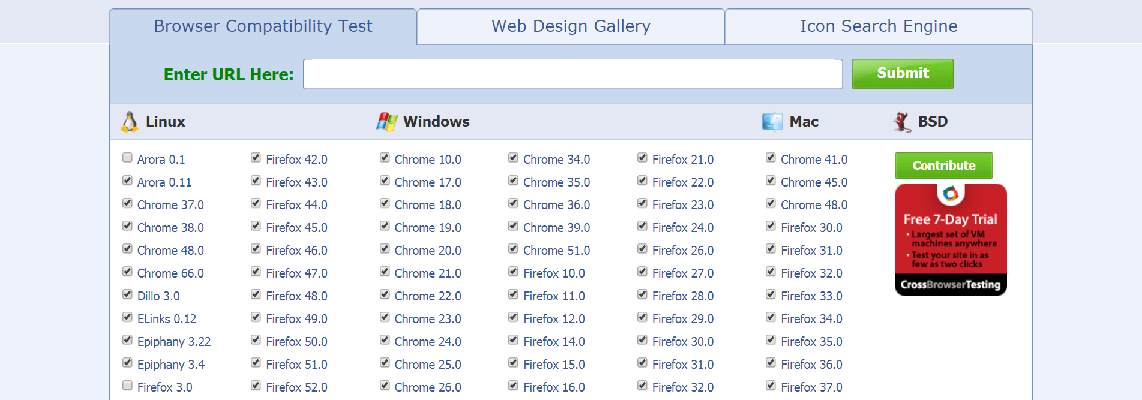
Task: Open the Icon Search Engine tab
Action: (x=878, y=26)
